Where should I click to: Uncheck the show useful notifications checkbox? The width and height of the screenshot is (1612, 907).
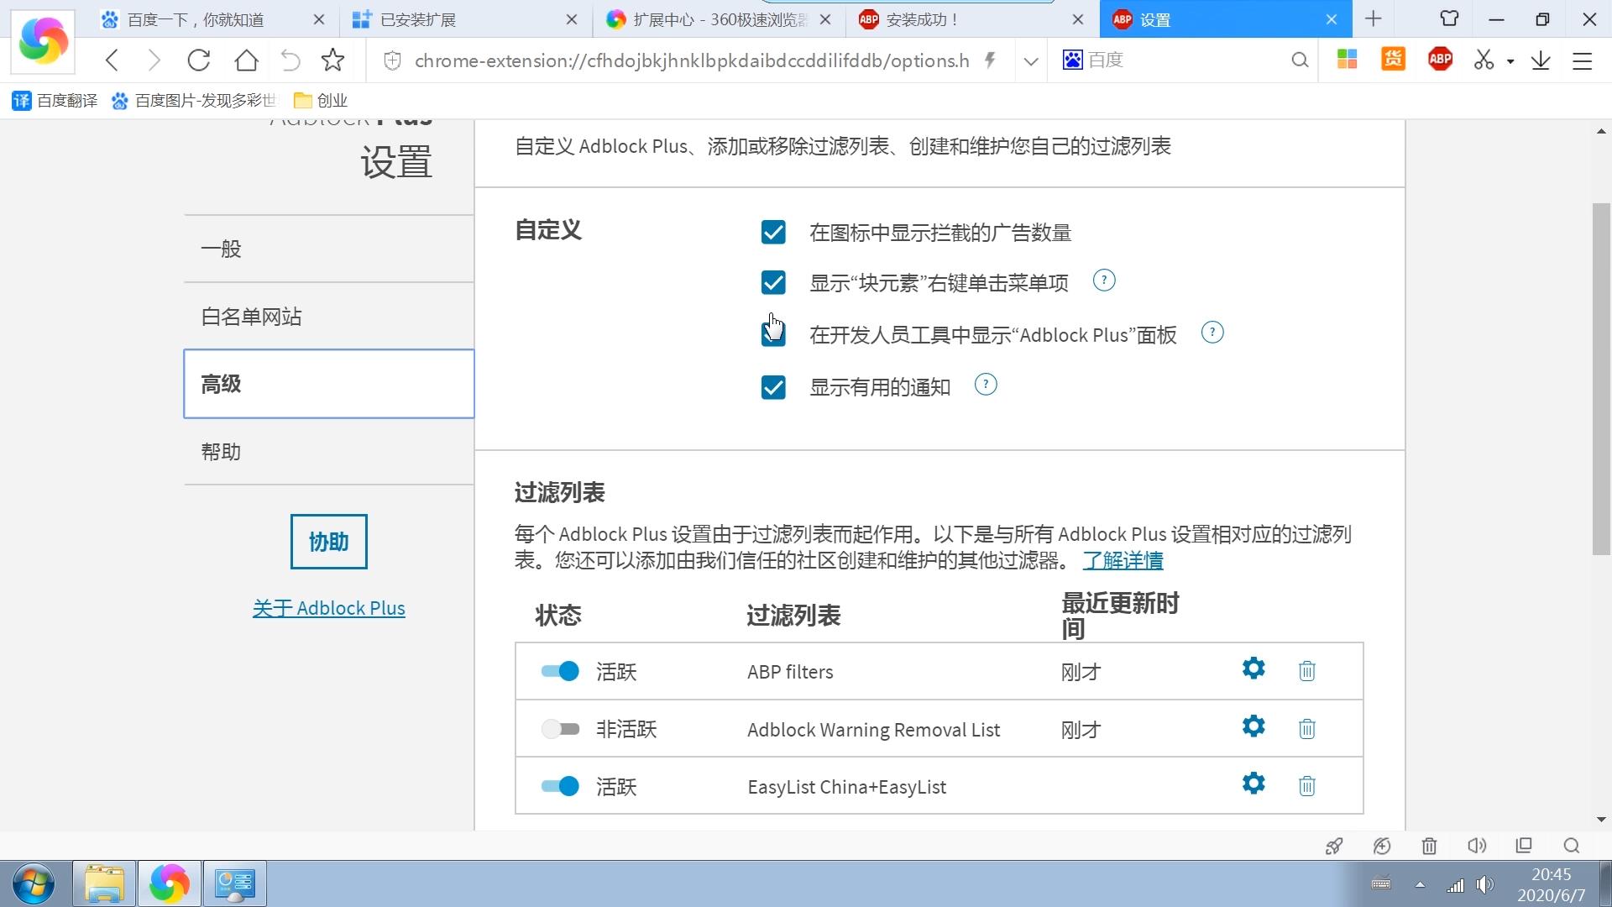point(773,387)
